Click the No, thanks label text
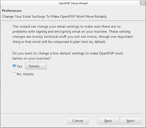 pos(25,74)
